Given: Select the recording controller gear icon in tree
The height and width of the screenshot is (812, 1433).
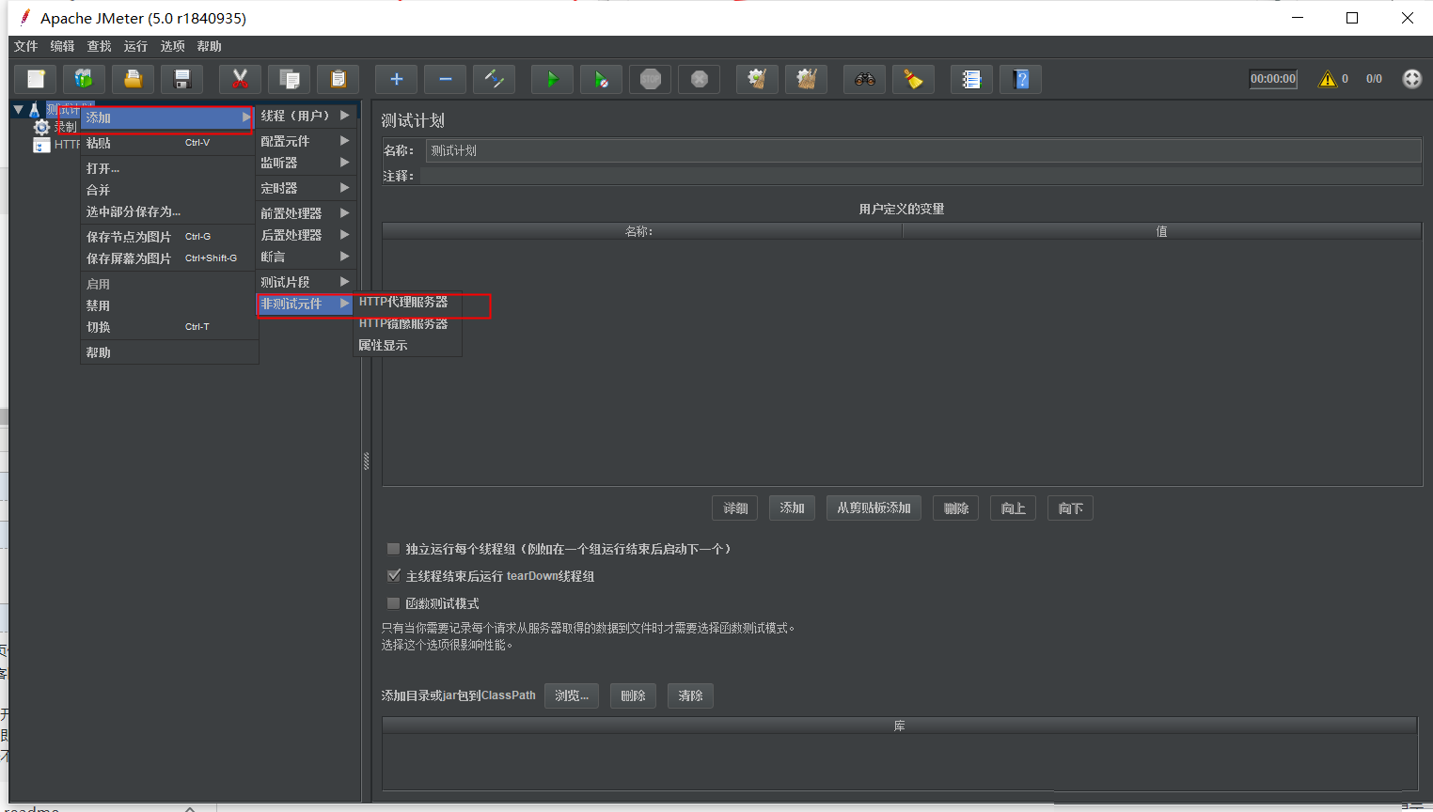Looking at the screenshot, I should 41,127.
